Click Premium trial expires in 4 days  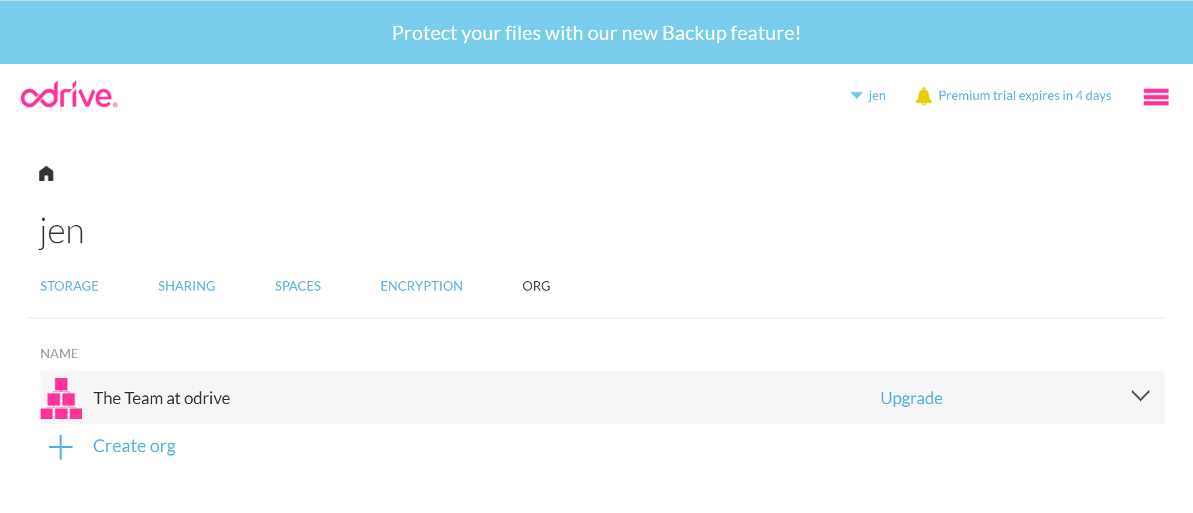tap(1025, 95)
